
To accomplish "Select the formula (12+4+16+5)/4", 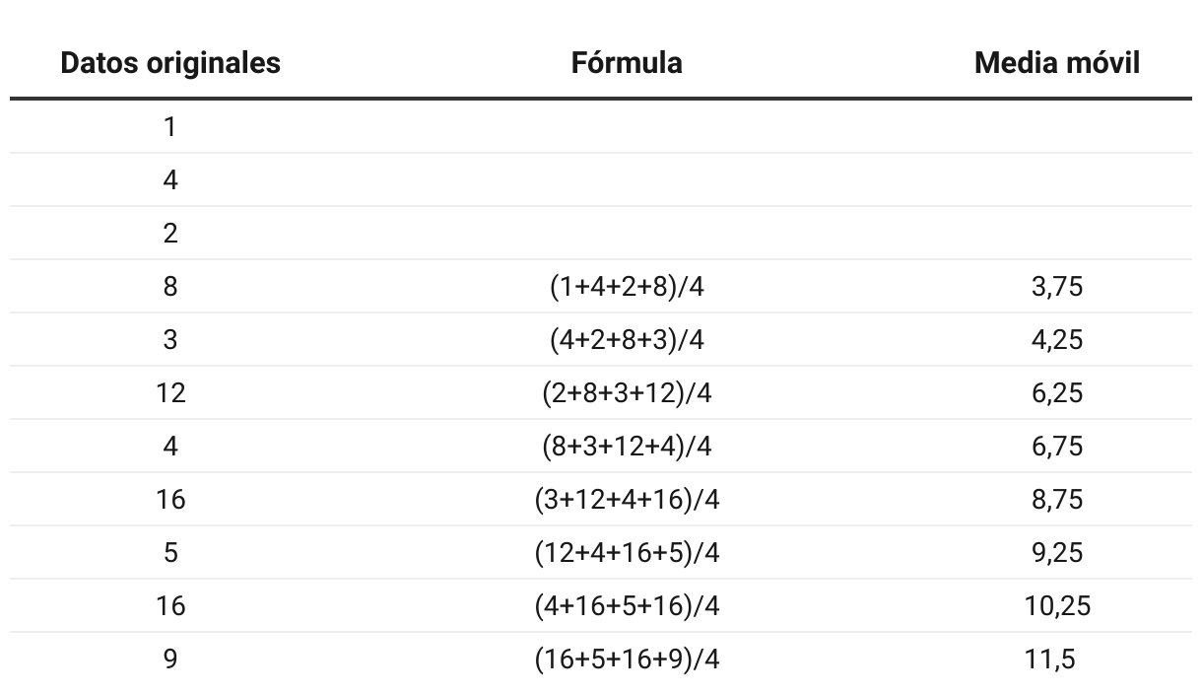I will [627, 553].
